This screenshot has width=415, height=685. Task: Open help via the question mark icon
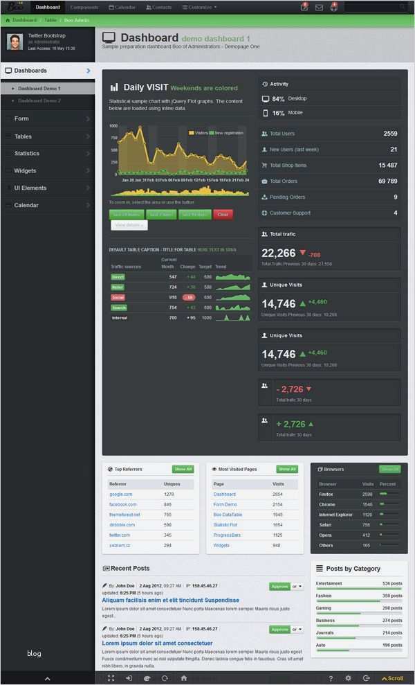(331, 679)
